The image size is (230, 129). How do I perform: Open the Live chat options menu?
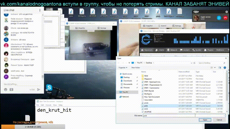coord(40,10)
